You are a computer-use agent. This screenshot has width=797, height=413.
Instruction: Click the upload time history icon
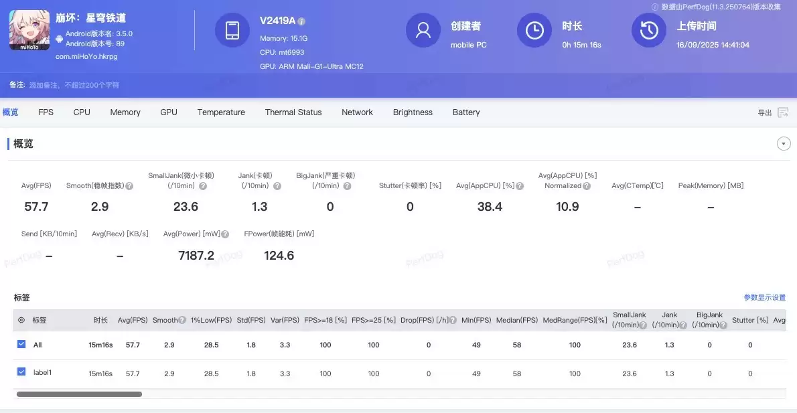(x=648, y=29)
